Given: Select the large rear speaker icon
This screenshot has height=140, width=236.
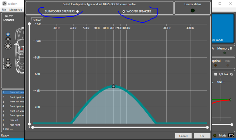Looking at the screenshot, I should point(8,65).
